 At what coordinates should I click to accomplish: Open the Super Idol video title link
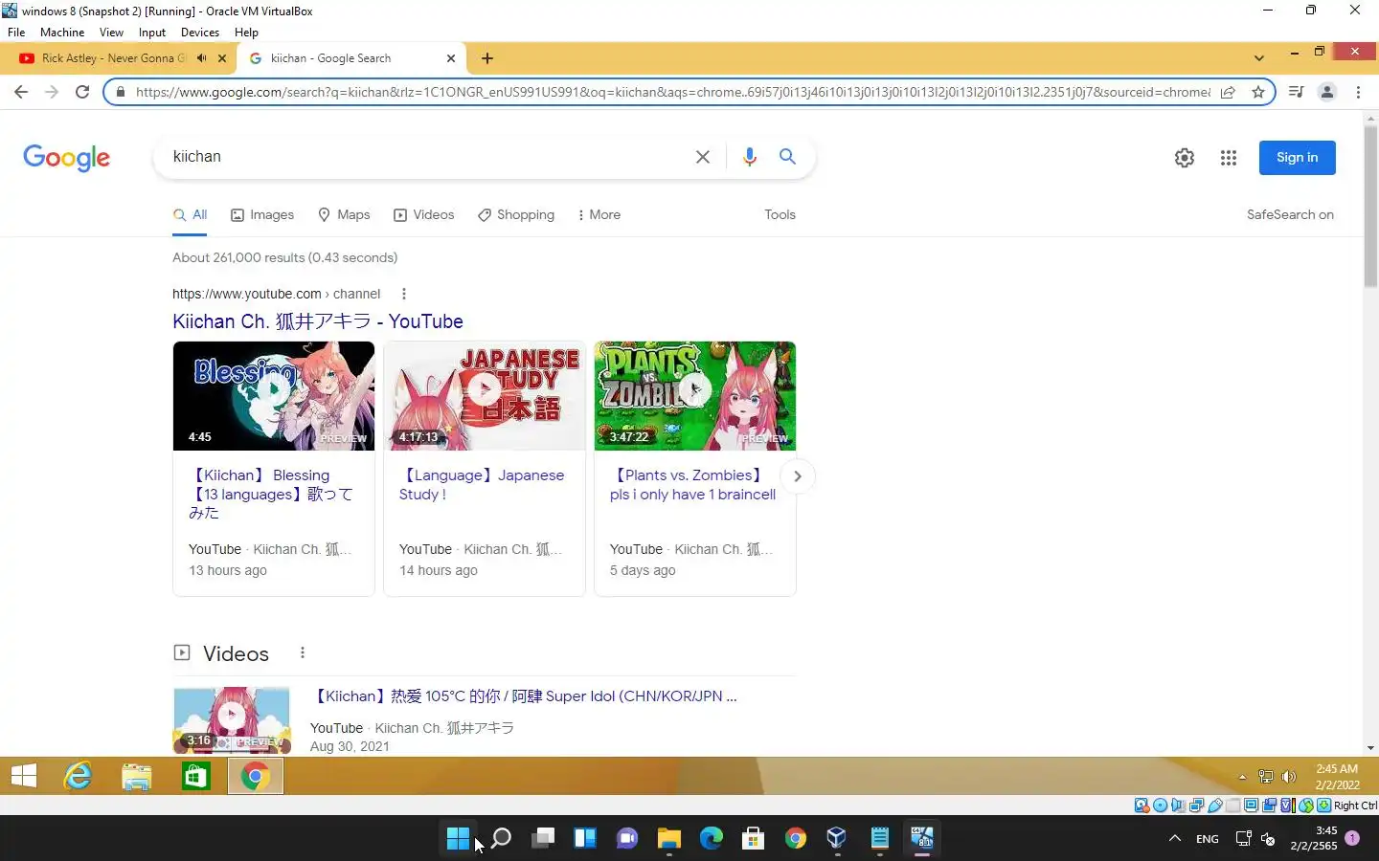(524, 696)
